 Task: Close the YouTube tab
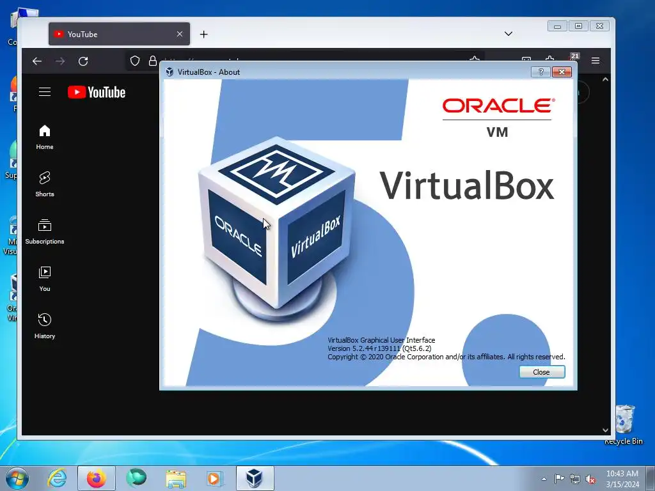tap(180, 34)
